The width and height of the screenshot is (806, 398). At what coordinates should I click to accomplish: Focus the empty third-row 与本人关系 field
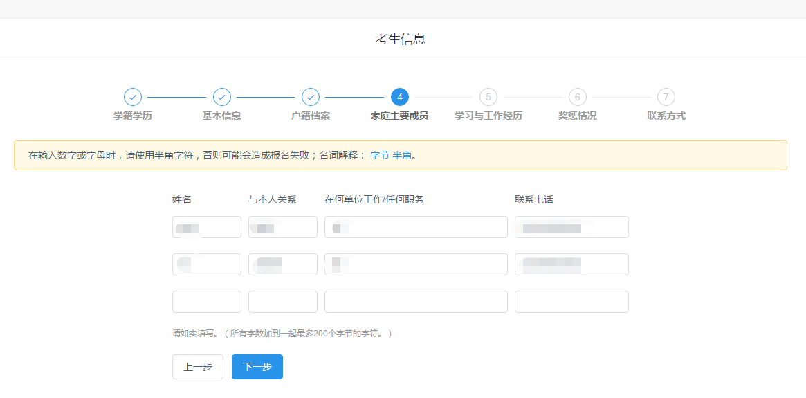click(283, 302)
